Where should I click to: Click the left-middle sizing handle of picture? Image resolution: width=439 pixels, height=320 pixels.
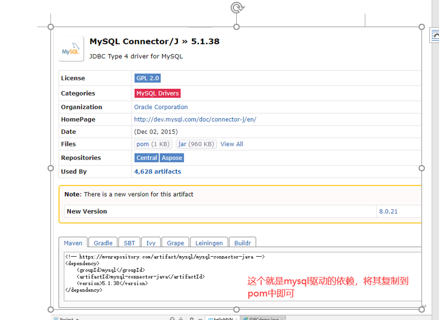[x=50, y=168]
